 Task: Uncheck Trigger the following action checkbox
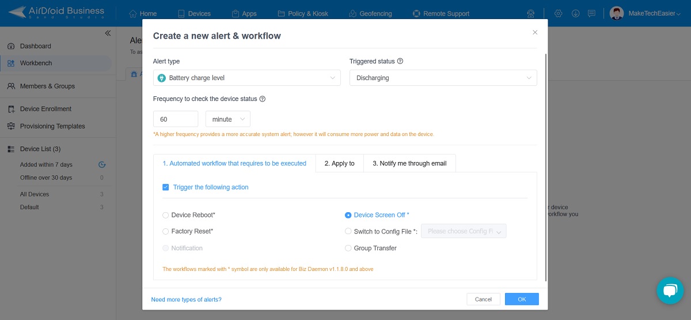(x=166, y=187)
